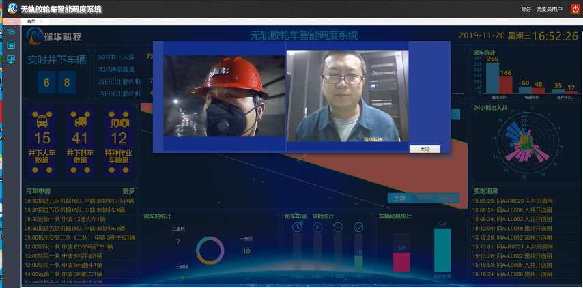The height and width of the screenshot is (288, 583).
Task: Click the rejected X icon in approval stats
Action: [317, 227]
